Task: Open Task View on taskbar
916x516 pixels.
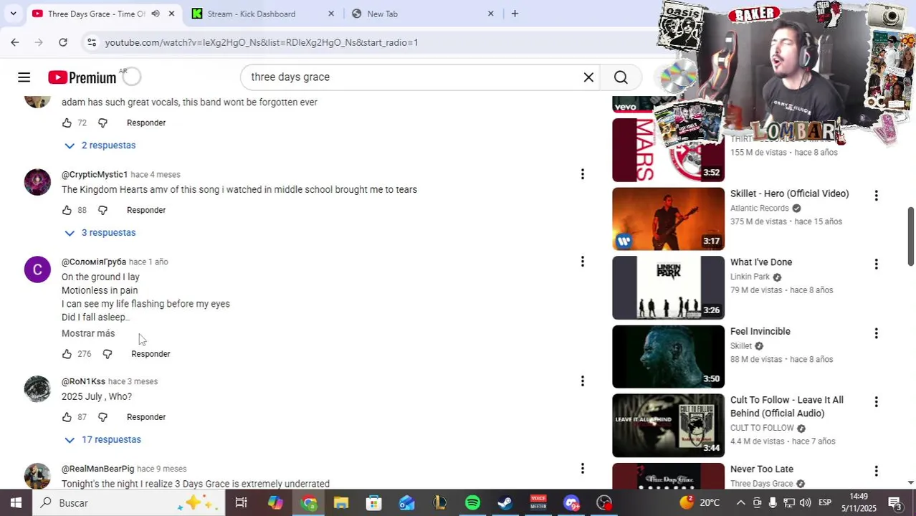Action: coord(242,503)
